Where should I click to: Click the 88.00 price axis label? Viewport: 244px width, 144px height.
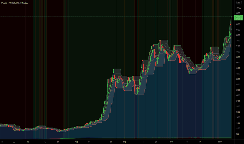click(238, 24)
